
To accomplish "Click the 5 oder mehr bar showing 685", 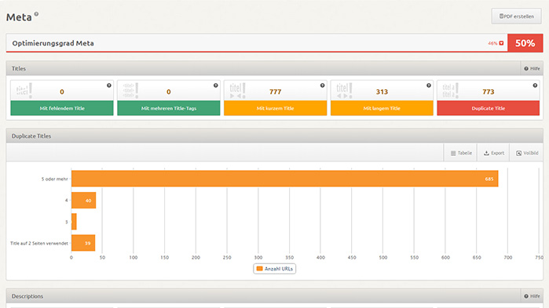I will 284,179.
